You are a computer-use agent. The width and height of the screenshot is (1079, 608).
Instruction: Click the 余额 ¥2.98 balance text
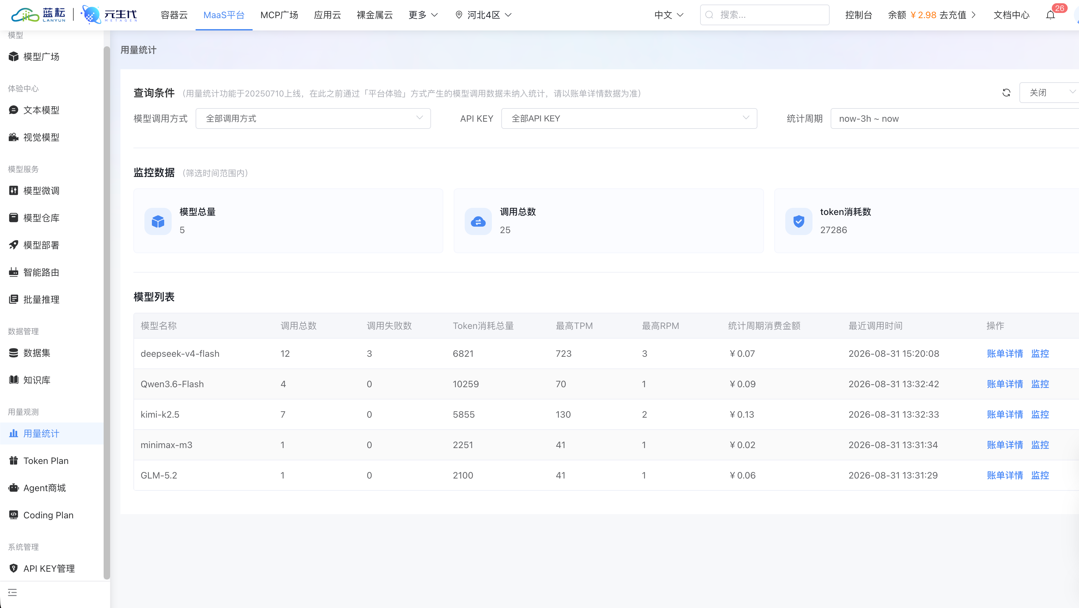912,15
